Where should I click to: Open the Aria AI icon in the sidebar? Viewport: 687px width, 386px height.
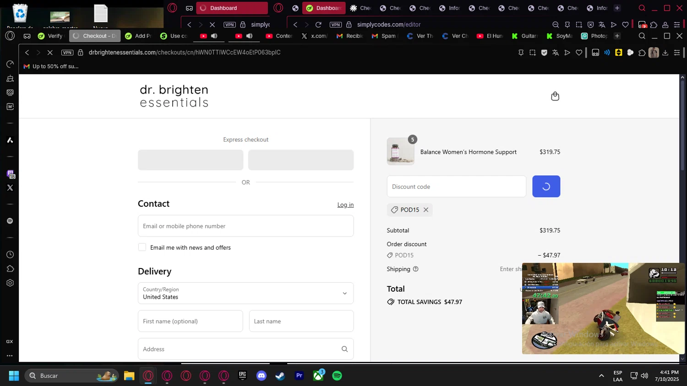pos(10,140)
